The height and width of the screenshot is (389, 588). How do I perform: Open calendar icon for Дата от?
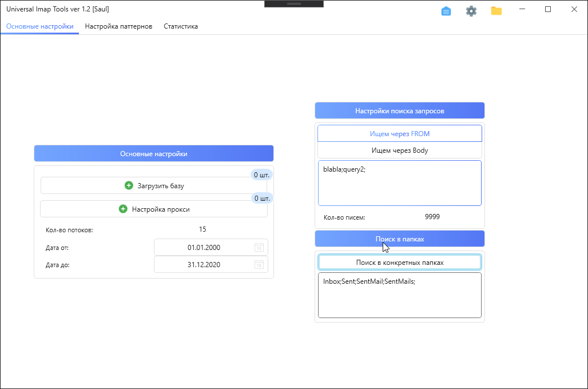(x=259, y=247)
